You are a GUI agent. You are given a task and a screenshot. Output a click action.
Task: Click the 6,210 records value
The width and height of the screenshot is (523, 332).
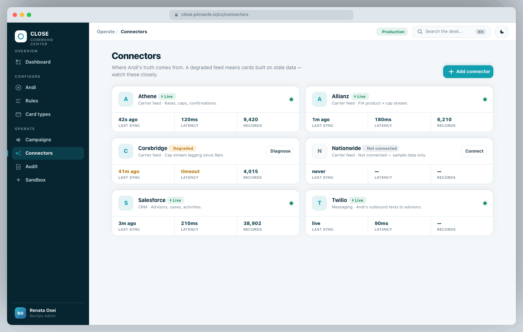[444, 120]
